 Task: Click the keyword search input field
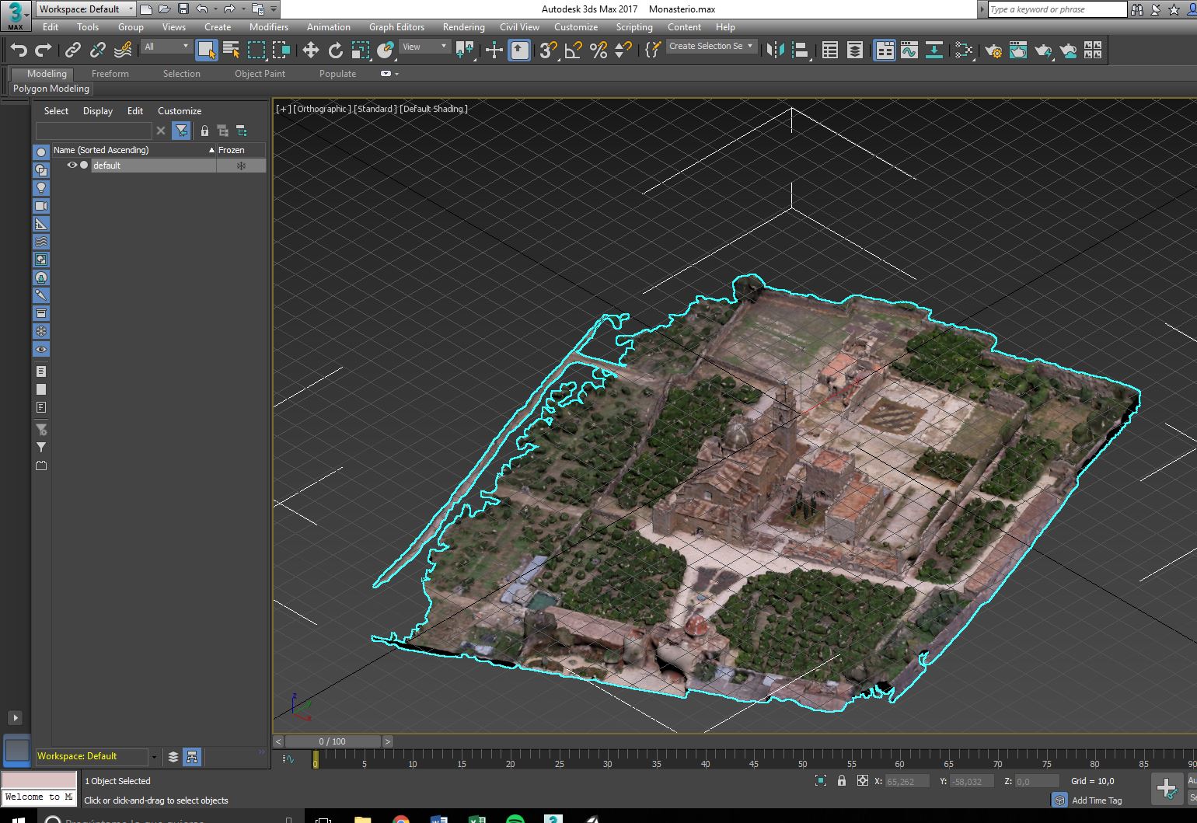pyautogui.click(x=1057, y=9)
